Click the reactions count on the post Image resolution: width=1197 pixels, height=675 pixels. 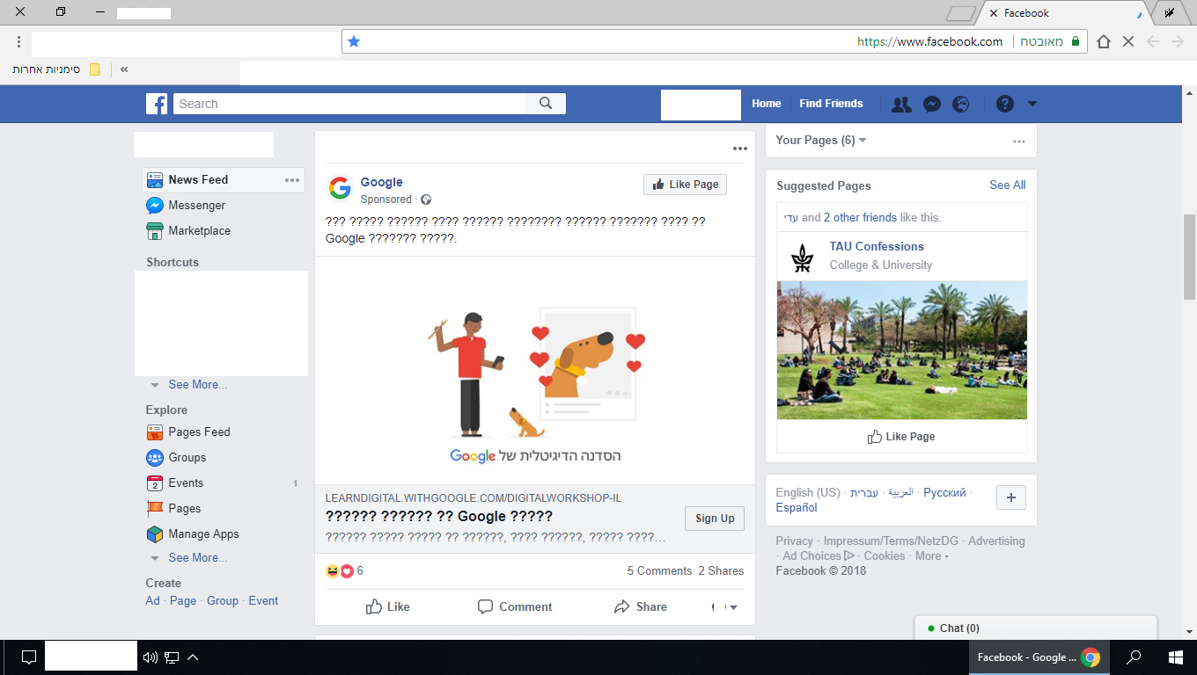[360, 570]
